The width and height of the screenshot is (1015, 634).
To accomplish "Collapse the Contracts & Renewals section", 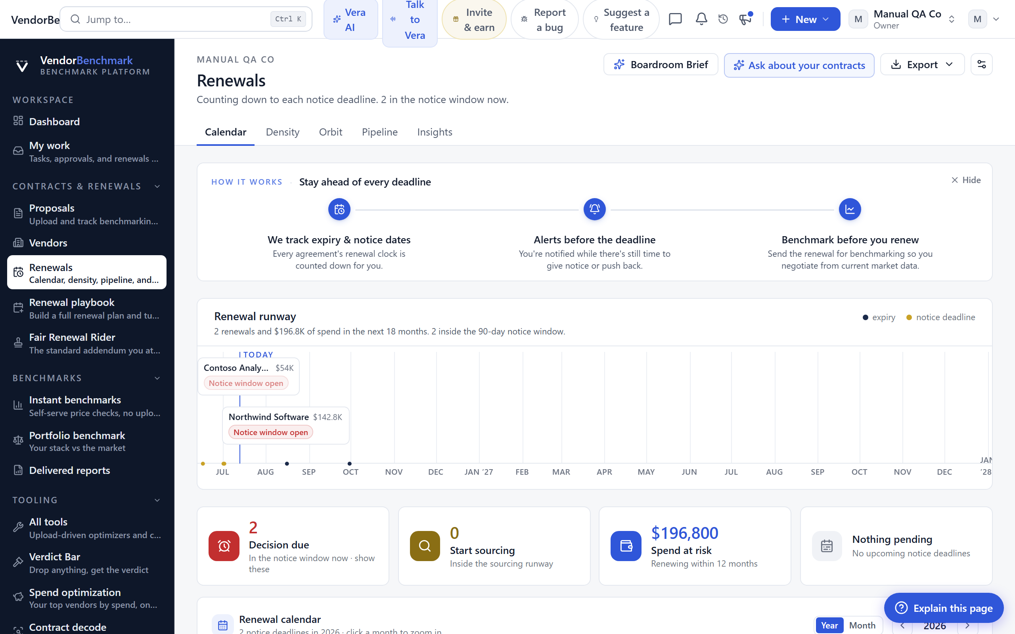I will pos(157,186).
